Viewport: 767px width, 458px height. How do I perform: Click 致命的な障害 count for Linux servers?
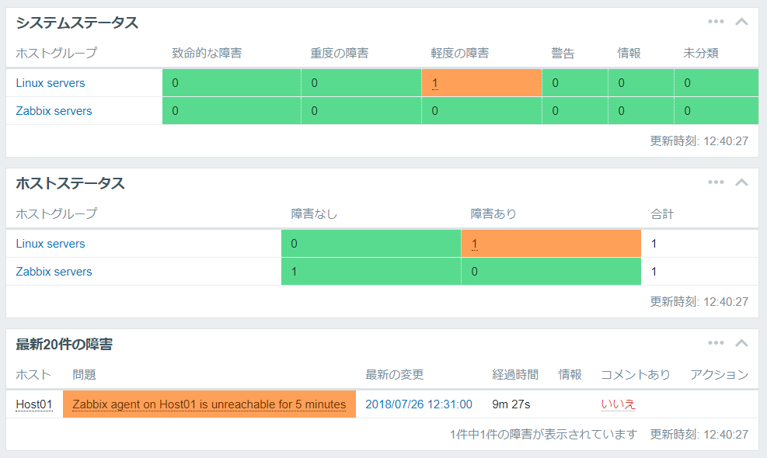232,83
